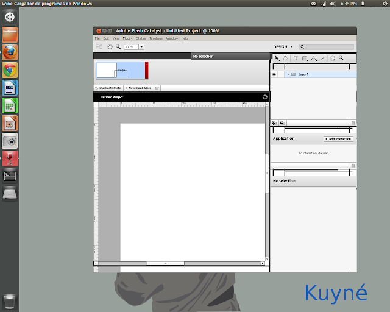
Task: Select the Text tool
Action: point(296,58)
